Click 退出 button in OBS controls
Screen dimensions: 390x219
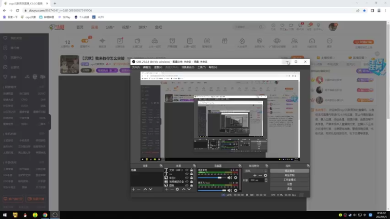point(290,189)
